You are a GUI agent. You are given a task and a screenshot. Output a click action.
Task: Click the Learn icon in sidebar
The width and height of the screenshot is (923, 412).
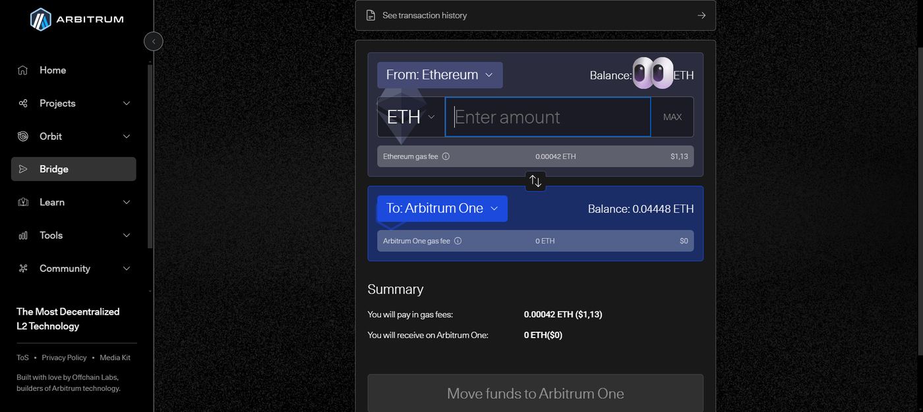[23, 202]
